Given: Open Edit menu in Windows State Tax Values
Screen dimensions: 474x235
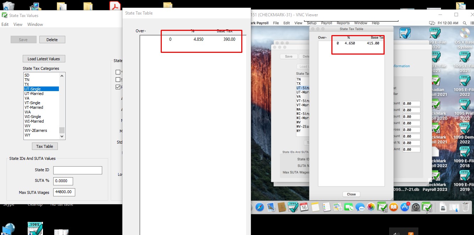Looking at the screenshot, I should coord(5,24).
